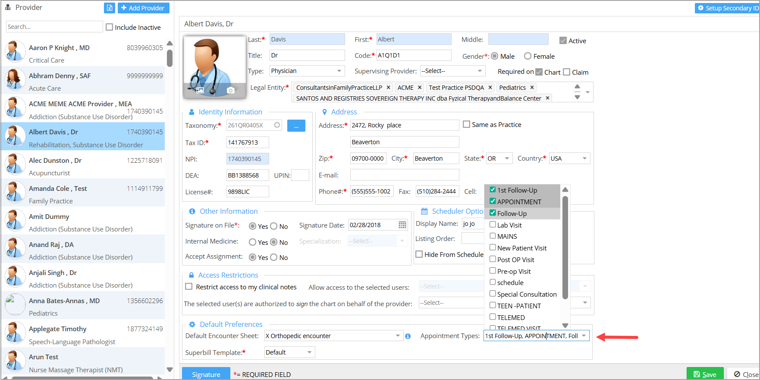Click the export icon beside Add Provider
The height and width of the screenshot is (380, 760).
pyautogui.click(x=110, y=8)
